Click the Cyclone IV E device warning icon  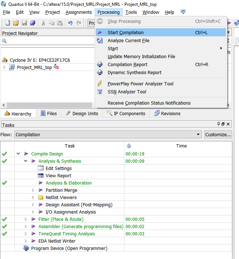pyautogui.click(x=5, y=60)
